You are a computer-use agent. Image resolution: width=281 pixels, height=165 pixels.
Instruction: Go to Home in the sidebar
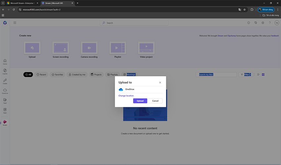pos(5,62)
